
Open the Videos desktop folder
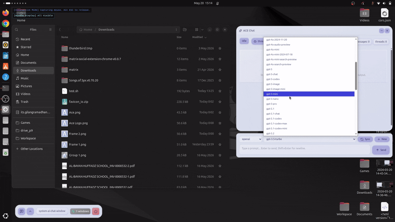click(x=365, y=15)
